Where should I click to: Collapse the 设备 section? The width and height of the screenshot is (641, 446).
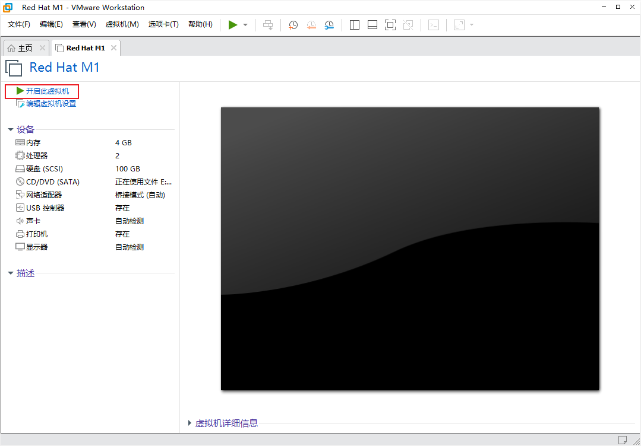click(11, 129)
